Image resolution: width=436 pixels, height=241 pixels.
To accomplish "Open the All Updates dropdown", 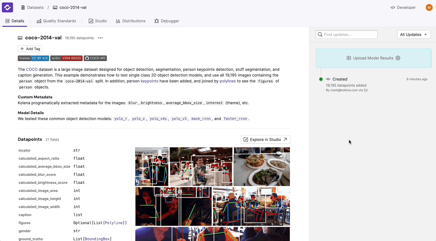I will [x=414, y=35].
